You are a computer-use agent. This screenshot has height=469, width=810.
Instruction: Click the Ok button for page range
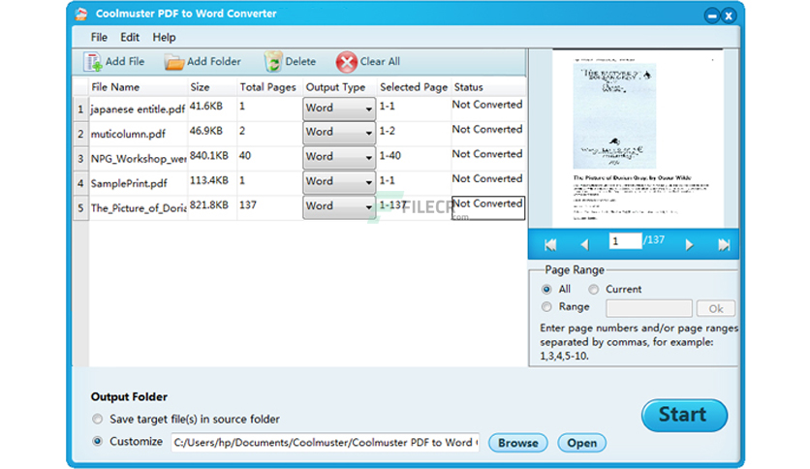tap(715, 309)
